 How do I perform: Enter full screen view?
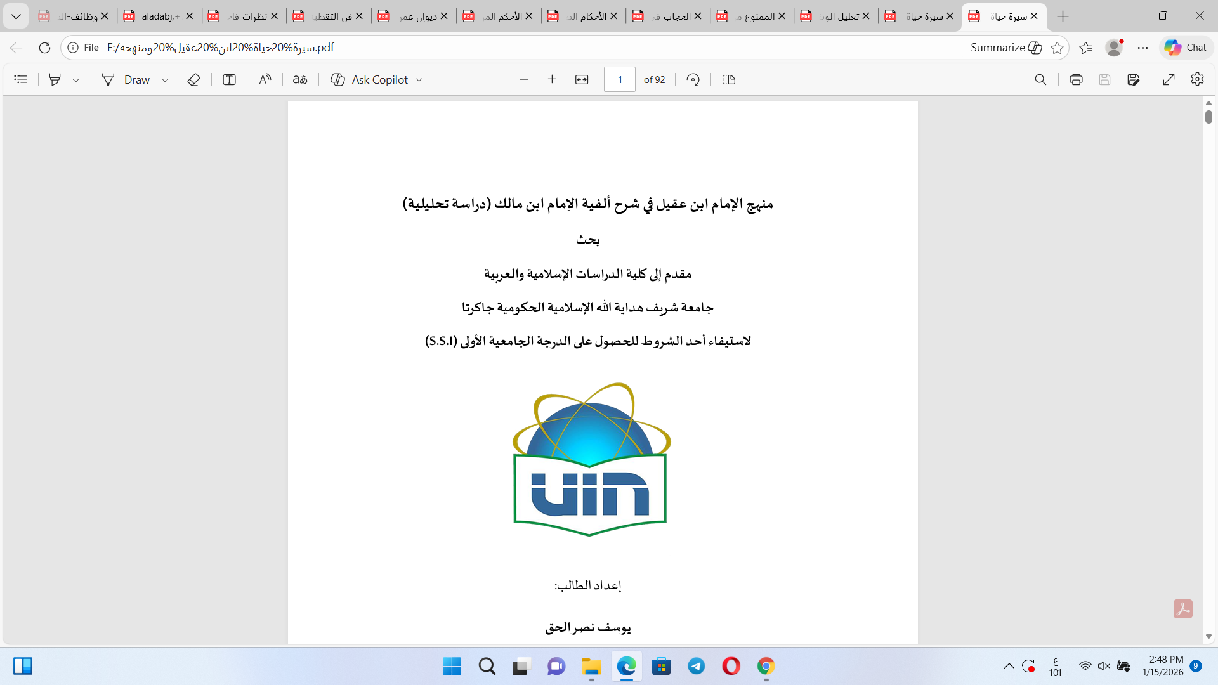coord(1169,79)
